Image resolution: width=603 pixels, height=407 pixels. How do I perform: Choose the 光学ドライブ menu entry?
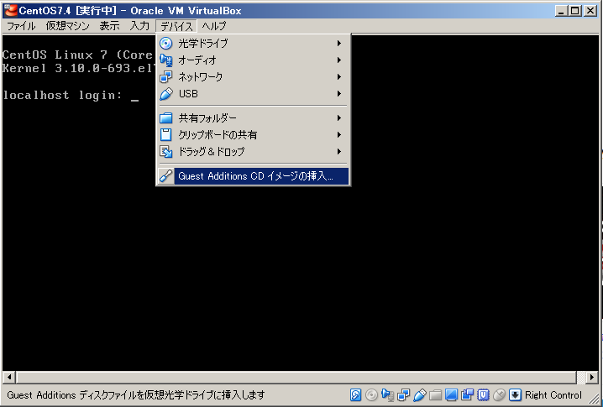point(254,43)
